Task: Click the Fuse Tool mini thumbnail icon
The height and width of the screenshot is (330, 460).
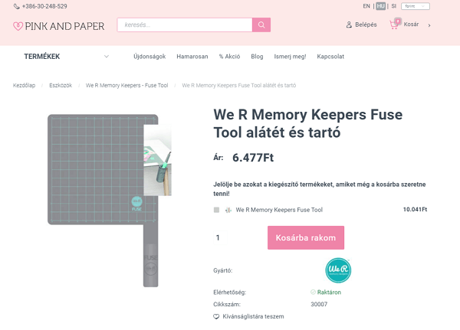Action: (x=228, y=210)
